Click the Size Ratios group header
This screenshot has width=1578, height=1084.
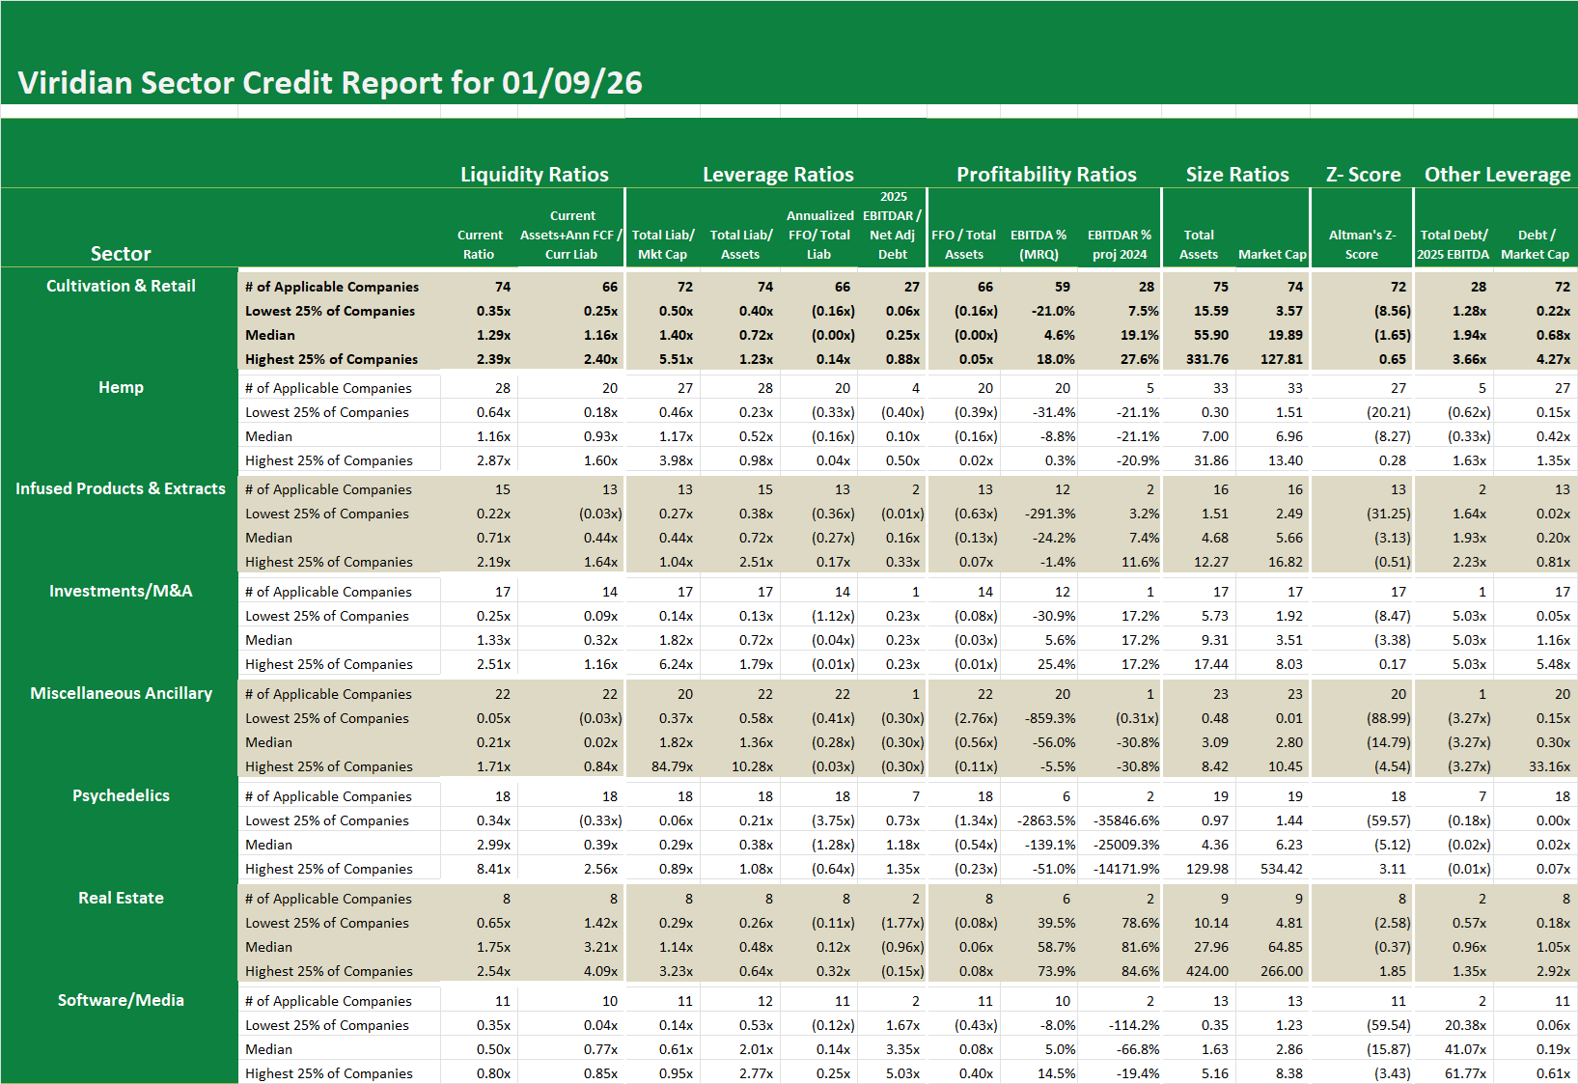(x=1237, y=175)
